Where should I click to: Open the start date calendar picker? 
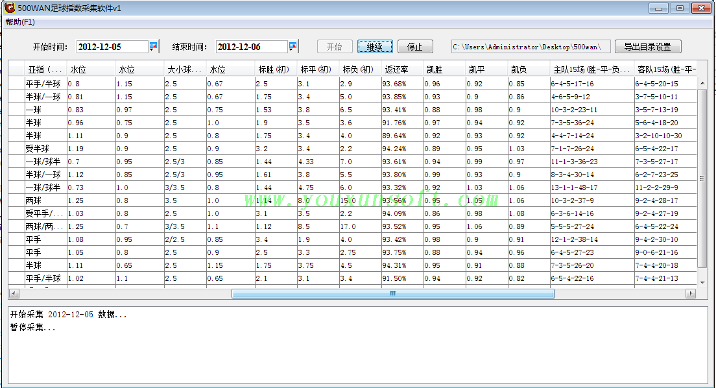click(x=154, y=46)
